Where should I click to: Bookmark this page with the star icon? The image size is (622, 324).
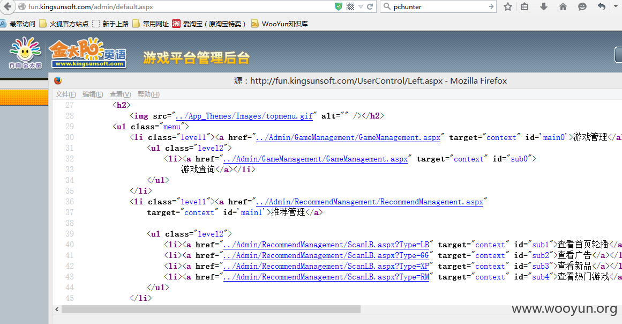[508, 6]
